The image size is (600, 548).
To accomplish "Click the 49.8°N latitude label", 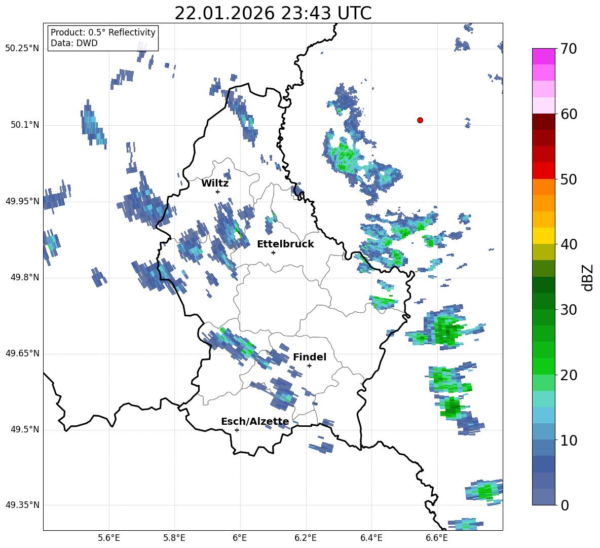I will [24, 277].
